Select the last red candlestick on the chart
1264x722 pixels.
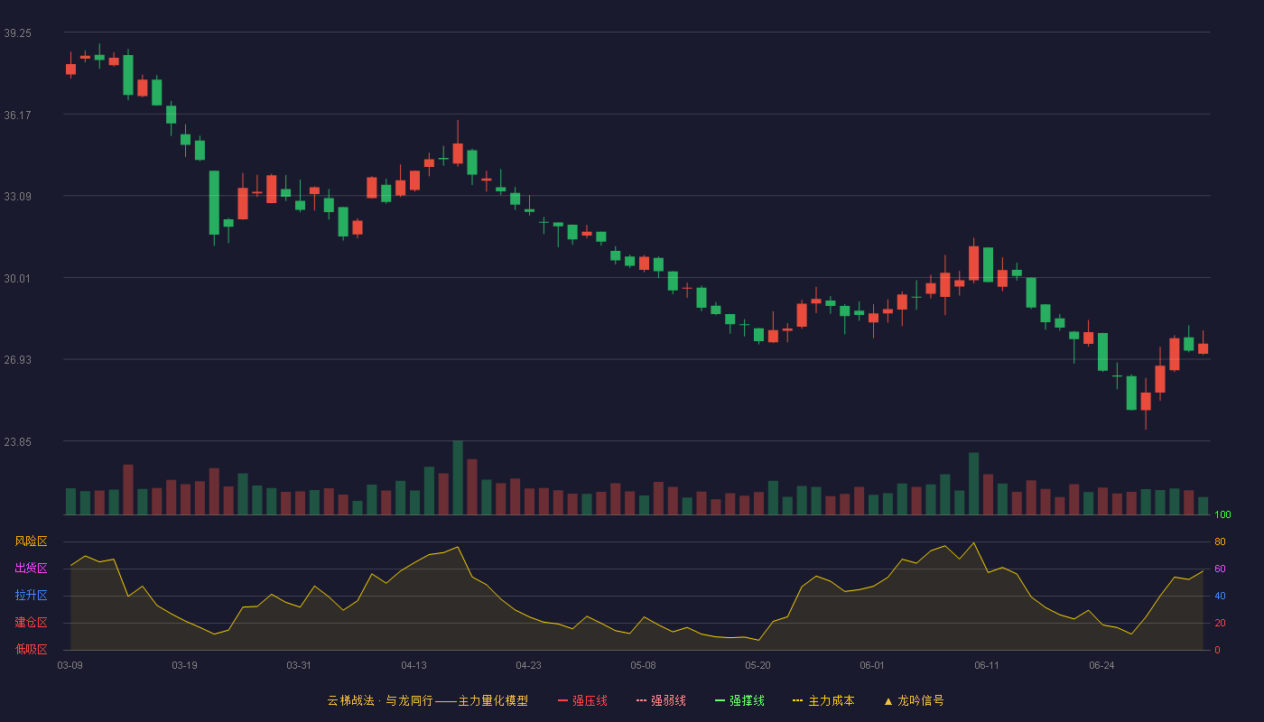[x=1203, y=348]
